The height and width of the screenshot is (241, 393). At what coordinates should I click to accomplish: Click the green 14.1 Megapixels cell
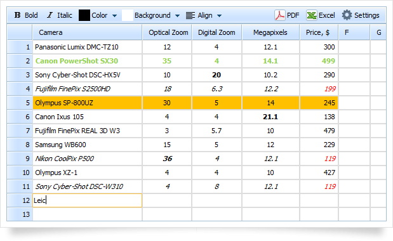(x=270, y=61)
